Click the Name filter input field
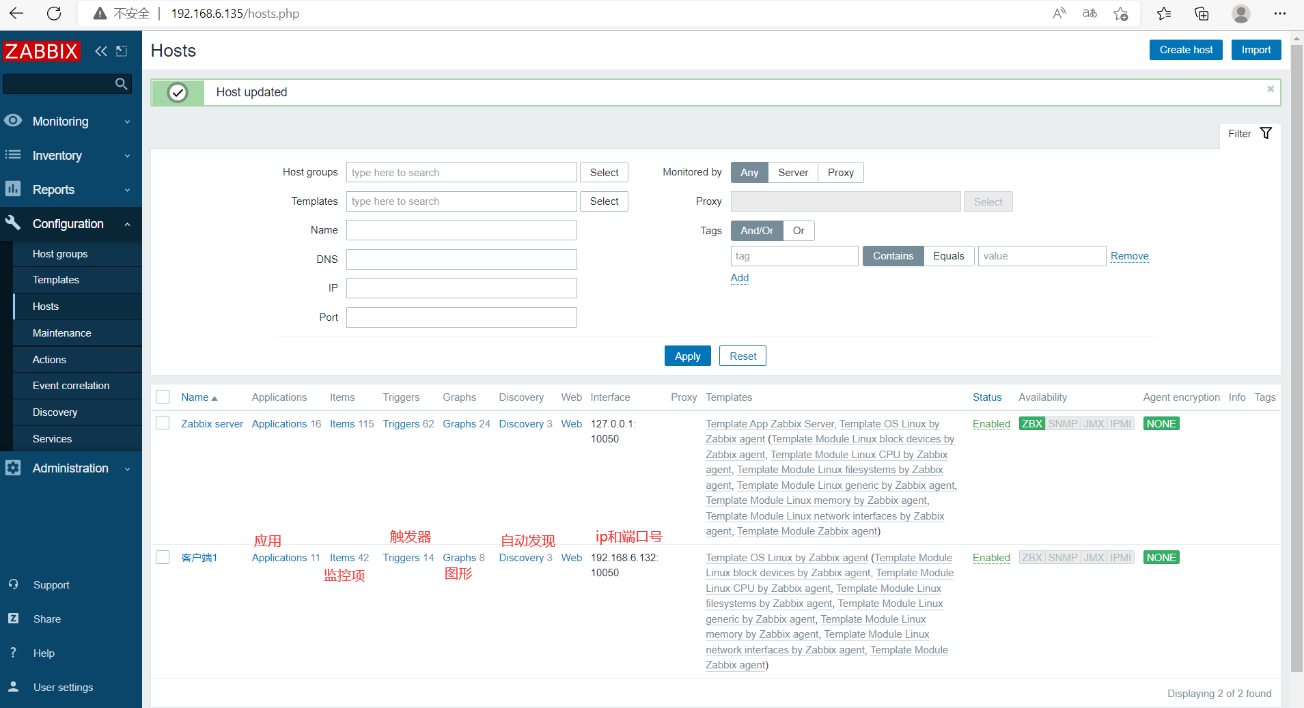1304x708 pixels. tap(462, 230)
